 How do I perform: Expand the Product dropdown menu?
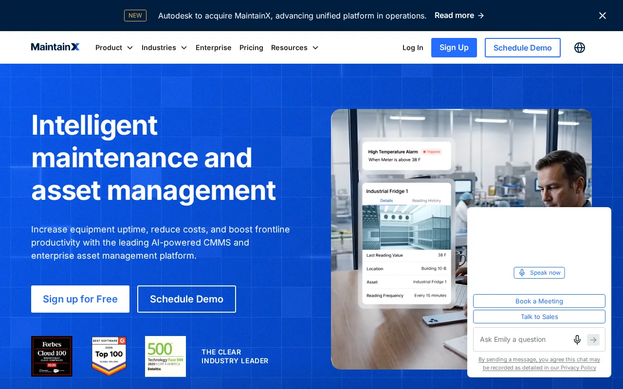114,48
